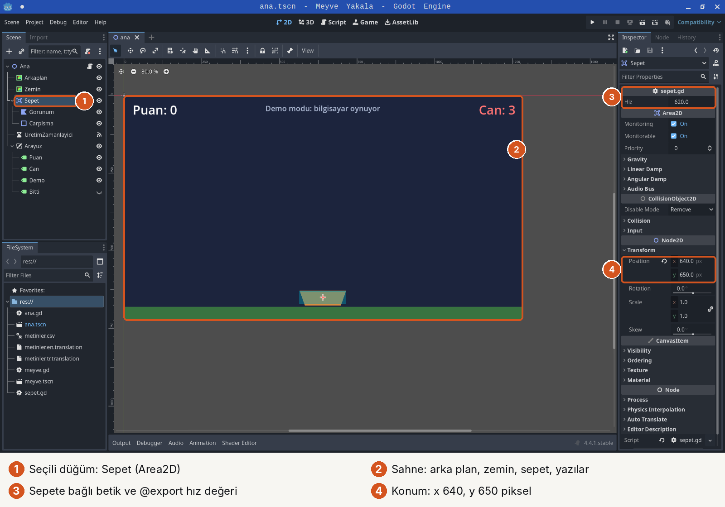Viewport: 725px width, 507px height.
Task: Add a new node with plus icon
Action: [x=9, y=51]
